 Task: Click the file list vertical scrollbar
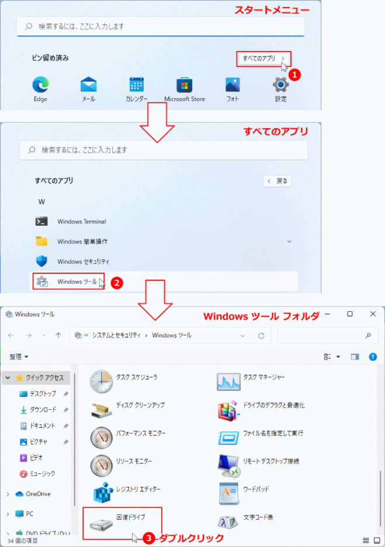tap(380, 499)
